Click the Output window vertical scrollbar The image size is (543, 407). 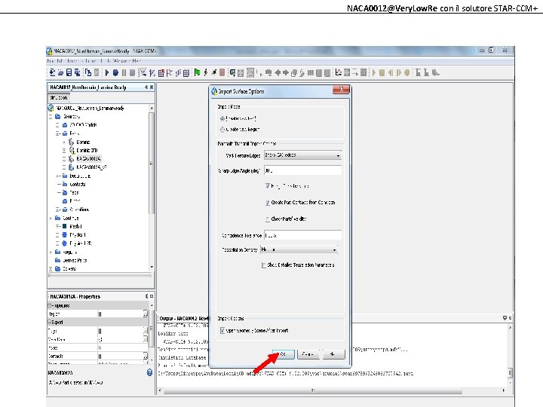point(510,372)
